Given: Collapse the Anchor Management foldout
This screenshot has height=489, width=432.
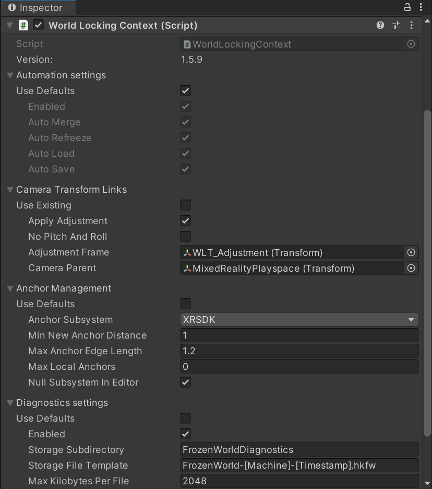Looking at the screenshot, I should pos(10,288).
